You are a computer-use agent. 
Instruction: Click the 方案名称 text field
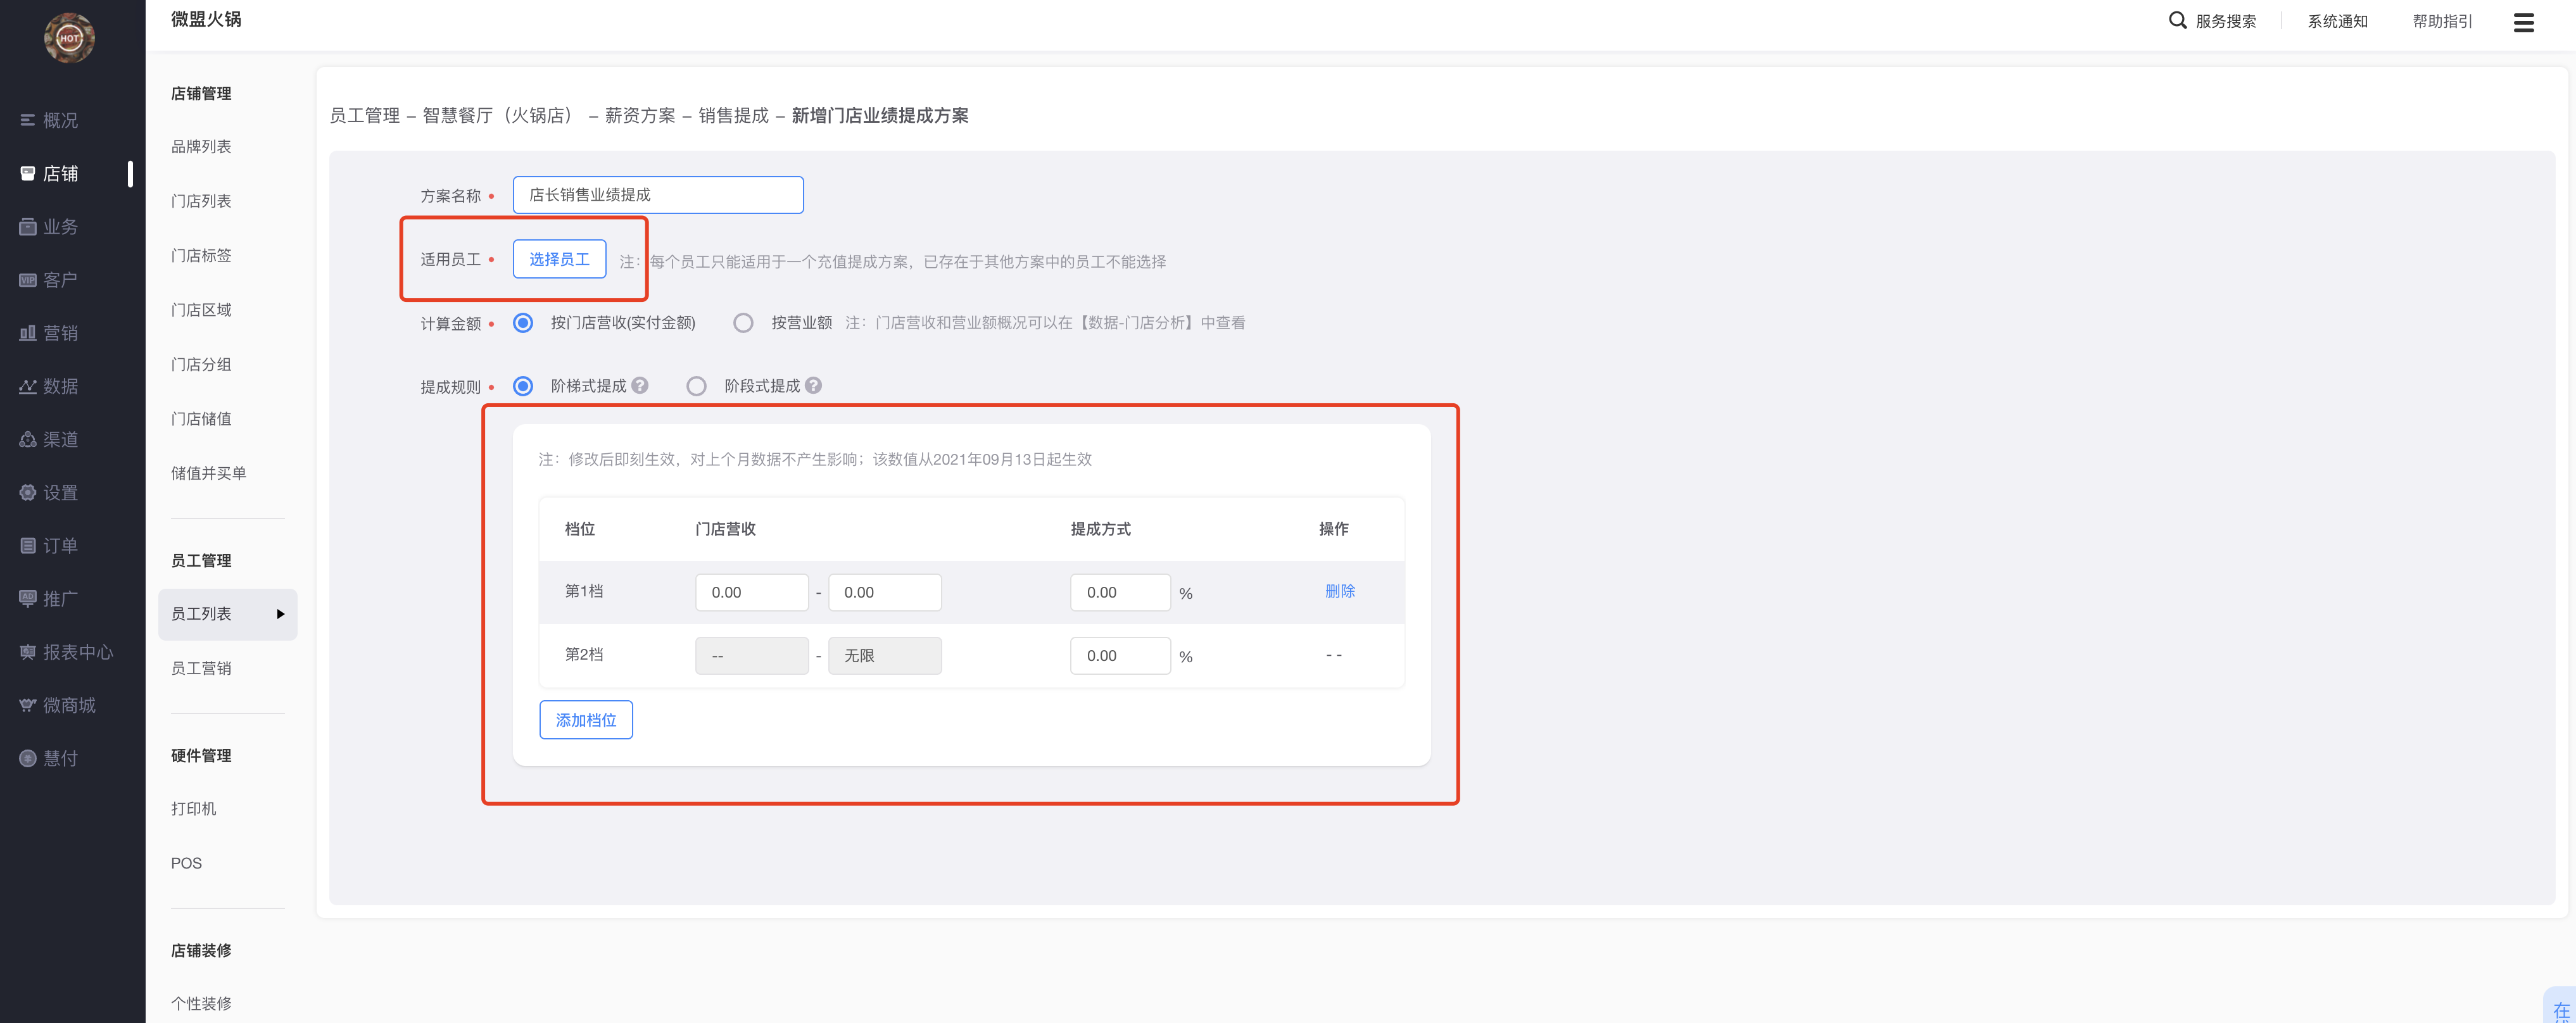(658, 195)
